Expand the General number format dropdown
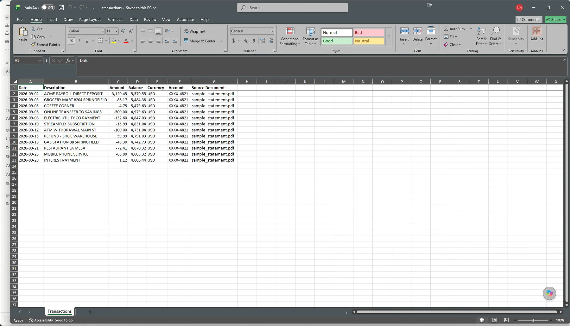Screen dimensions: 570x326 [272, 31]
